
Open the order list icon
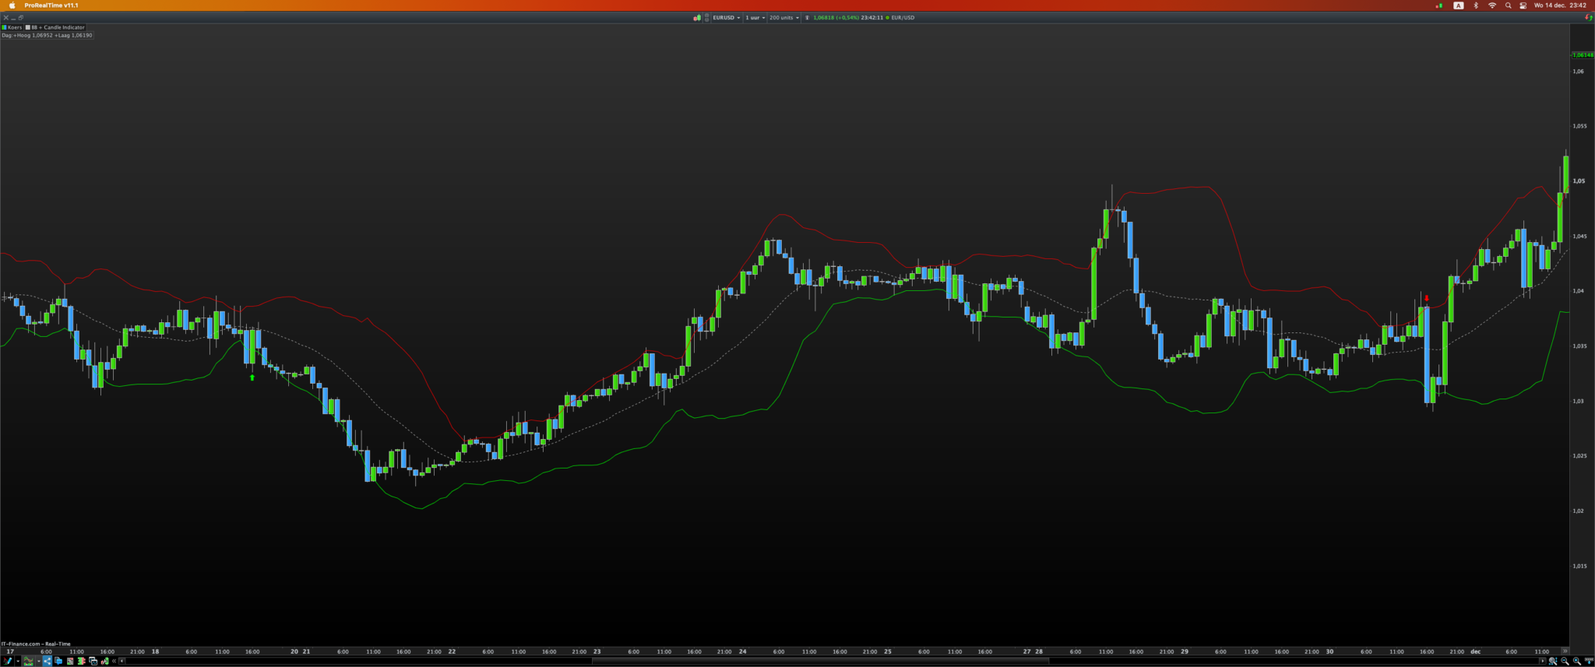[x=70, y=661]
